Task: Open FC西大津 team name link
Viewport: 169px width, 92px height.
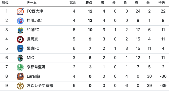Action: coord(35,11)
